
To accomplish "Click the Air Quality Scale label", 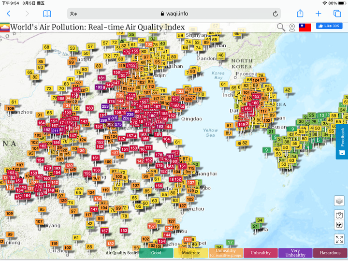I will tap(121, 253).
